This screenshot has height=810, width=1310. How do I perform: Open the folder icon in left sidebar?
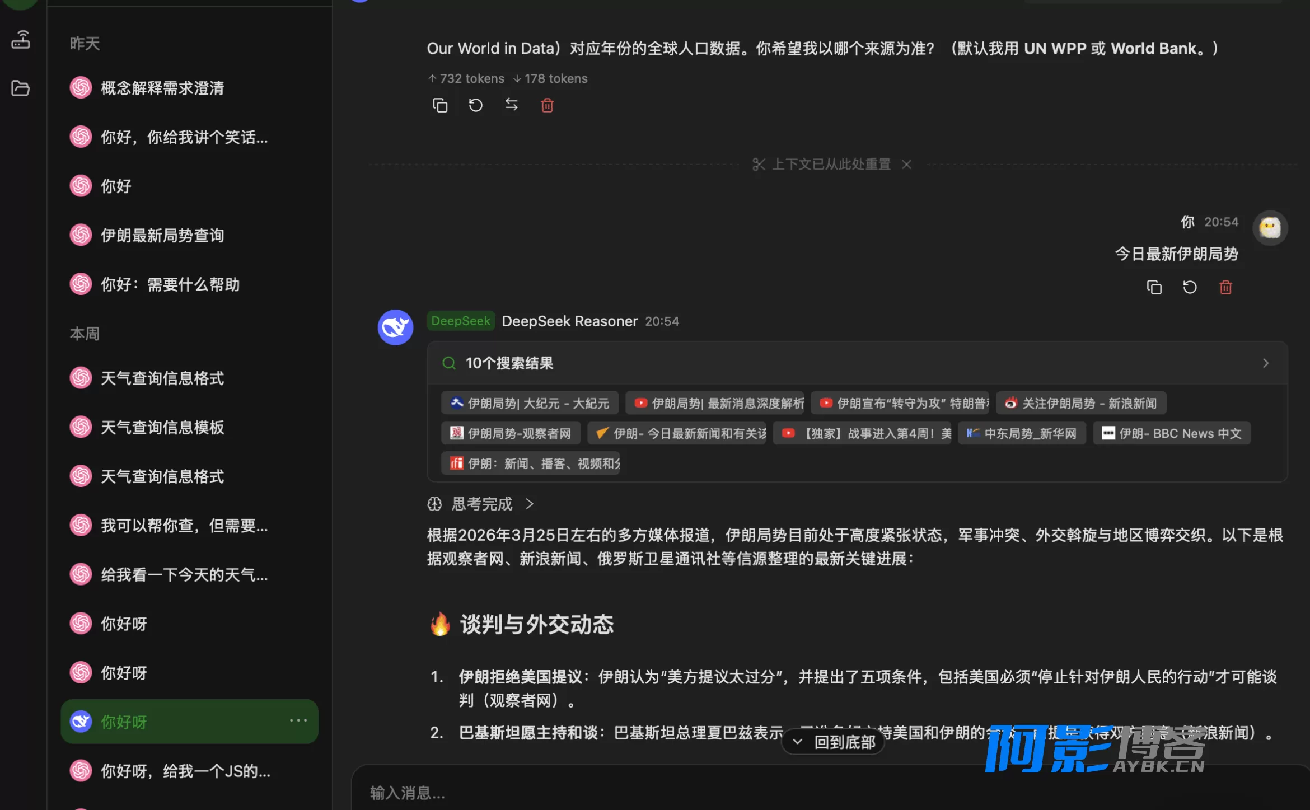pos(21,88)
